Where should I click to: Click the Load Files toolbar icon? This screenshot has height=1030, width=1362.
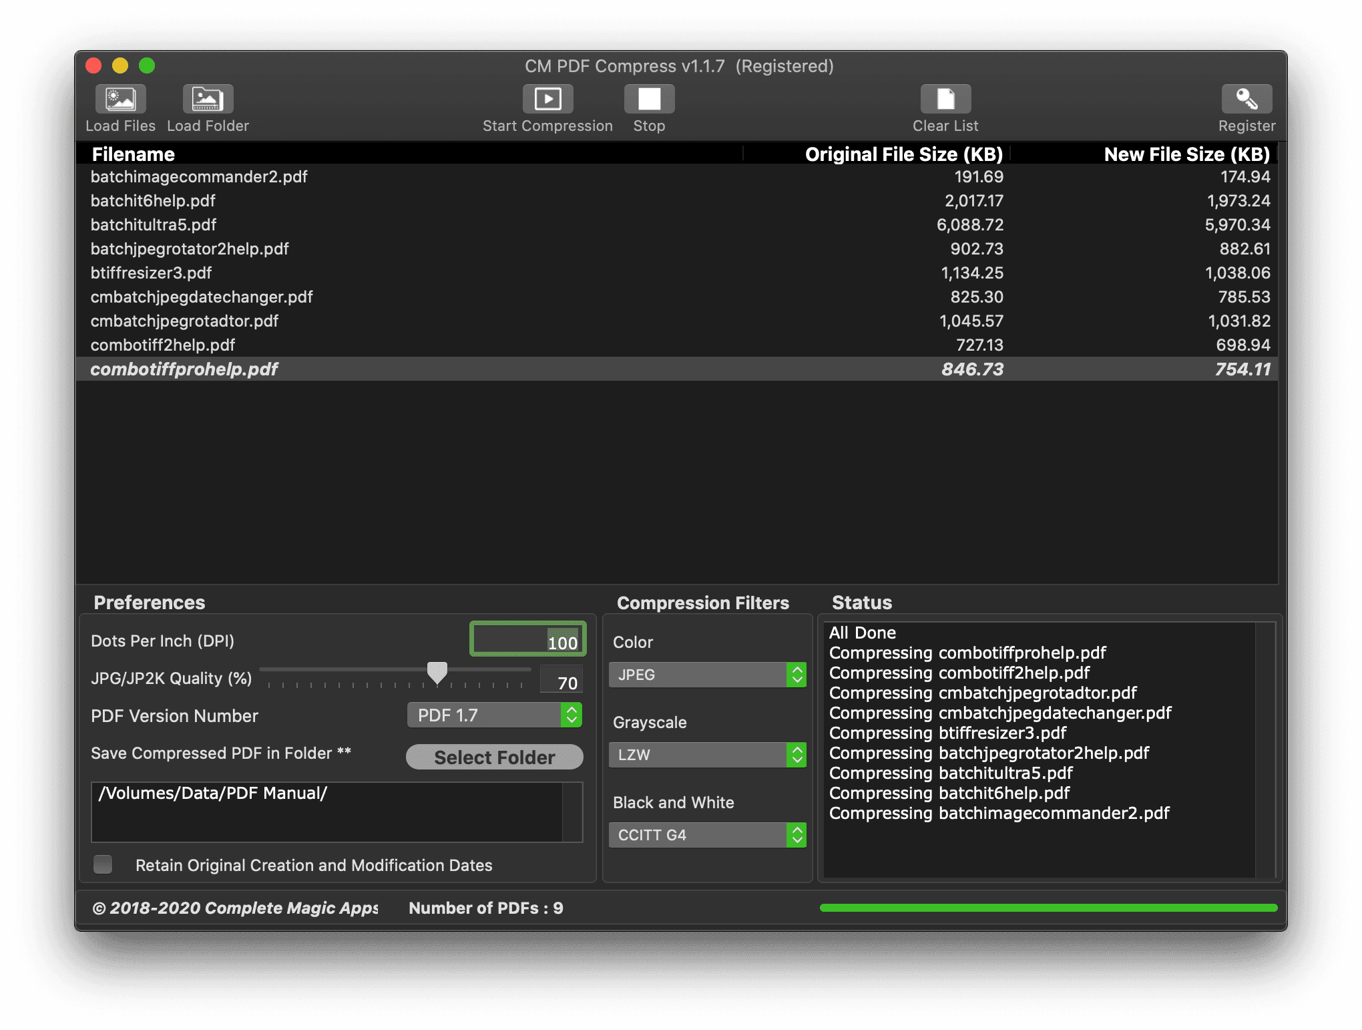tap(120, 100)
